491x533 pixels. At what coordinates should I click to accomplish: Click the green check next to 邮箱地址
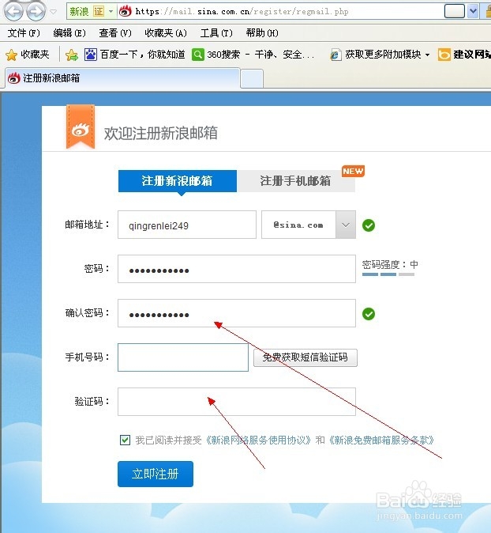(x=369, y=225)
